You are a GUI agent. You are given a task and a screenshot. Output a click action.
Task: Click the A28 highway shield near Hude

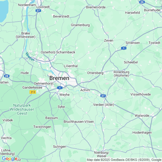tap(7, 76)
